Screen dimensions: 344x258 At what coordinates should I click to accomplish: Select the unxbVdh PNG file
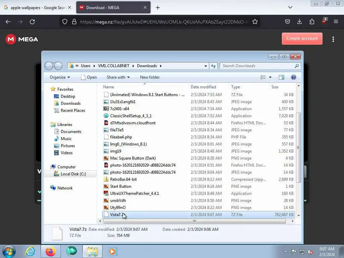point(118,201)
